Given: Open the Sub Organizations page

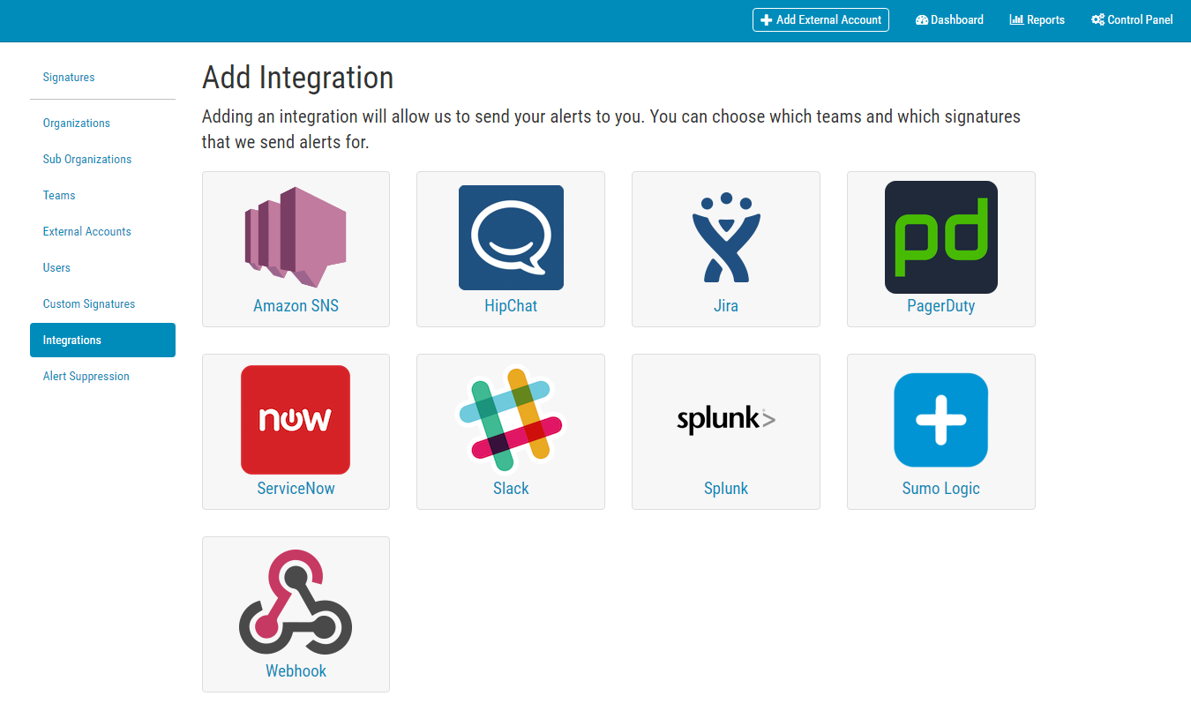Looking at the screenshot, I should (x=87, y=160).
